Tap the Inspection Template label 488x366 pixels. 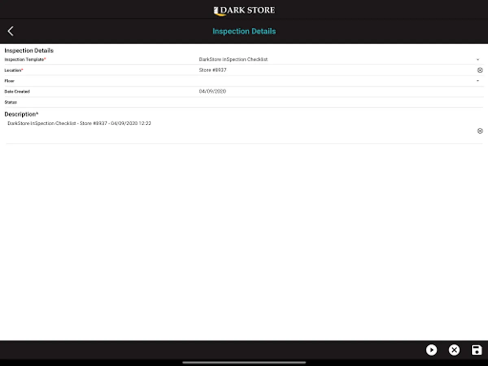(25, 59)
